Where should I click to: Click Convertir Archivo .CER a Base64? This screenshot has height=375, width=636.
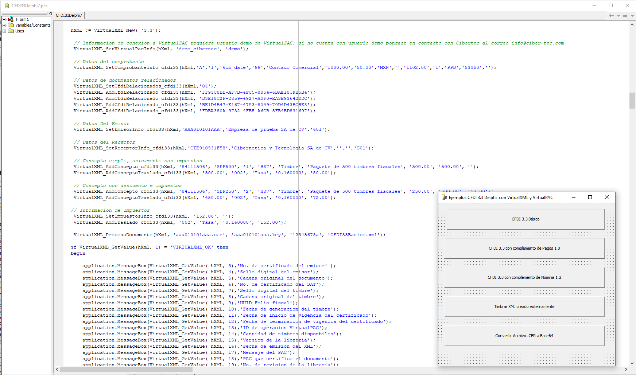point(524,336)
